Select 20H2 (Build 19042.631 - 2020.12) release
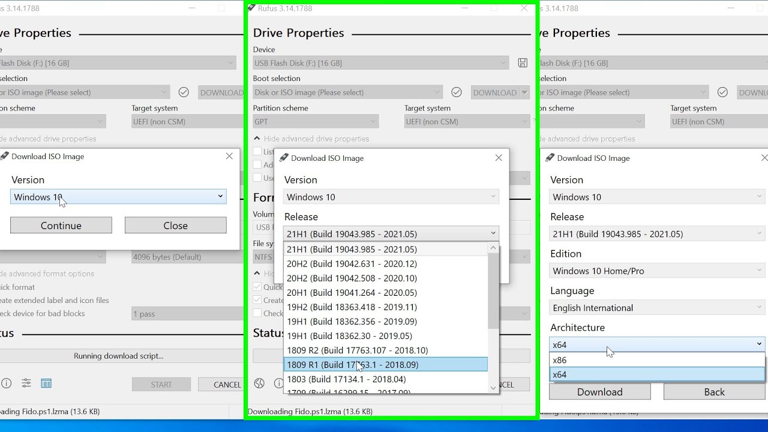Screen dimensions: 768x432 [386, 263]
